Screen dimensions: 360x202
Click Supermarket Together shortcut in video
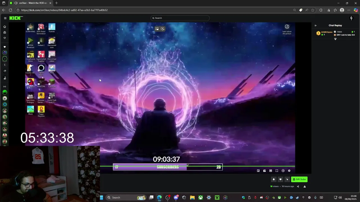(41, 56)
